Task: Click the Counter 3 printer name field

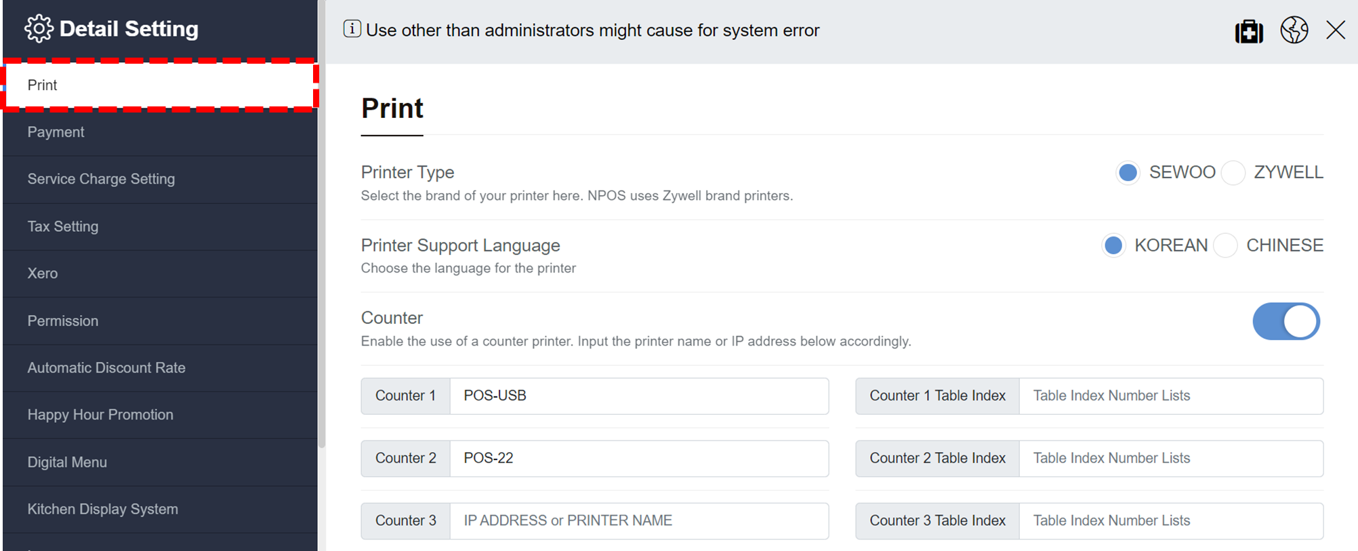Action: click(639, 521)
